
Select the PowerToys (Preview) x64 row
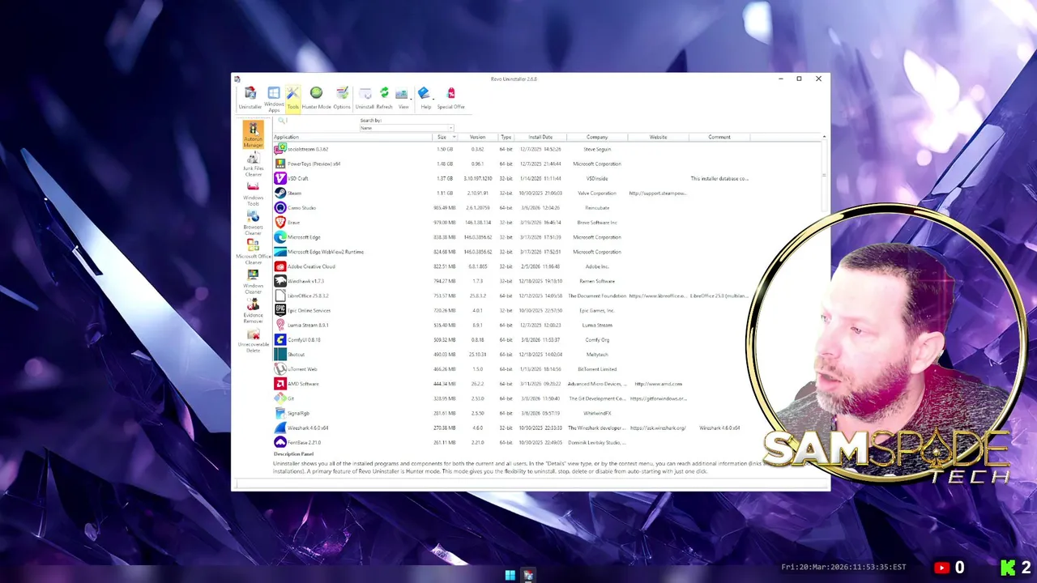click(x=547, y=164)
